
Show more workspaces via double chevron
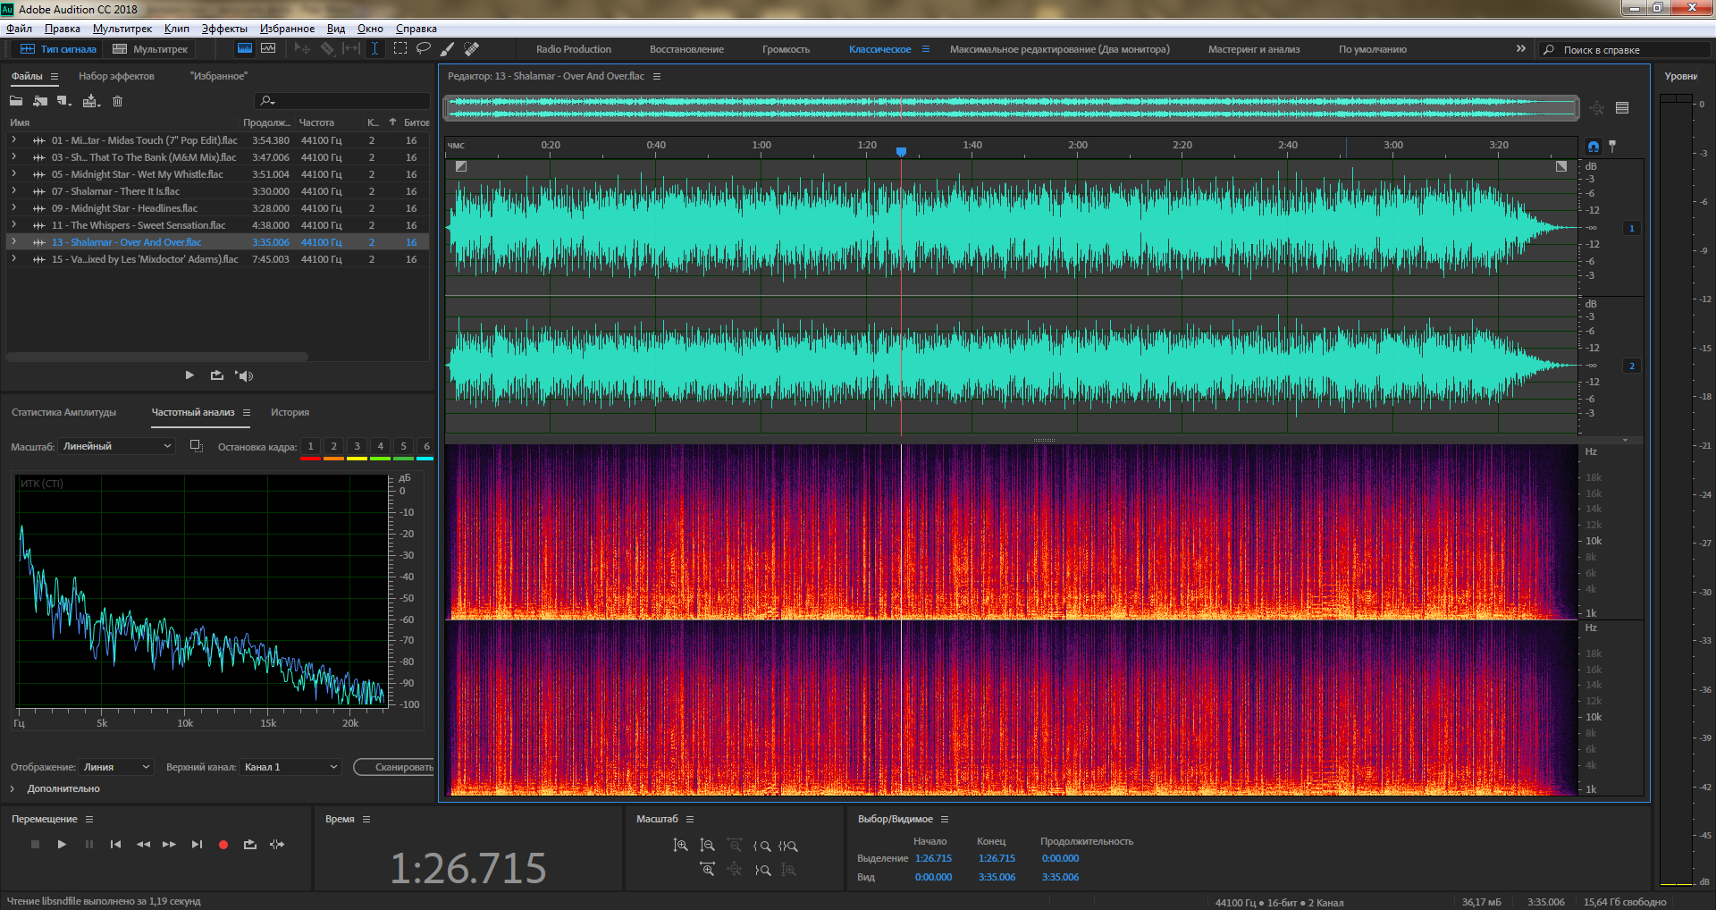pos(1520,48)
